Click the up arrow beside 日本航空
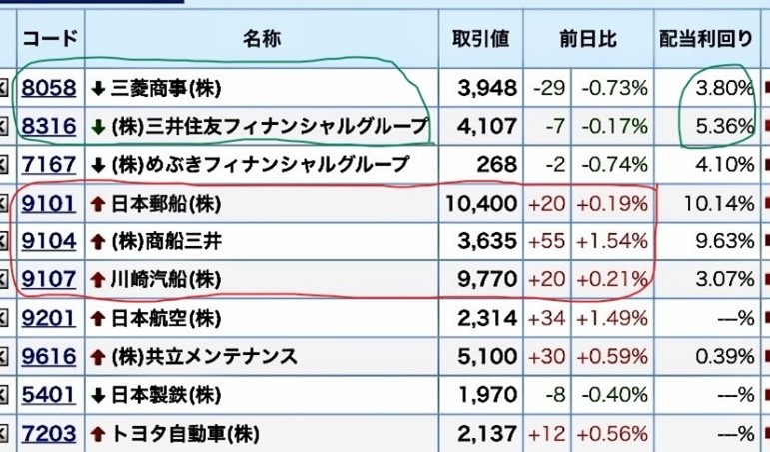The image size is (770, 452). click(x=98, y=318)
